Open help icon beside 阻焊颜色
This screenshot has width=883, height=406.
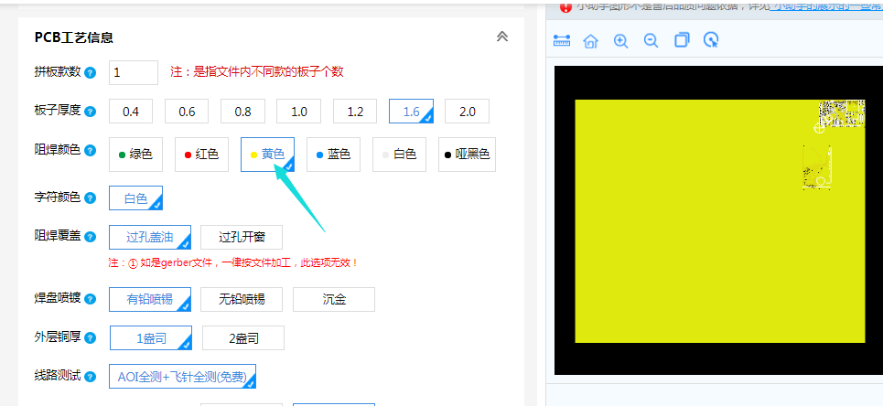[90, 149]
